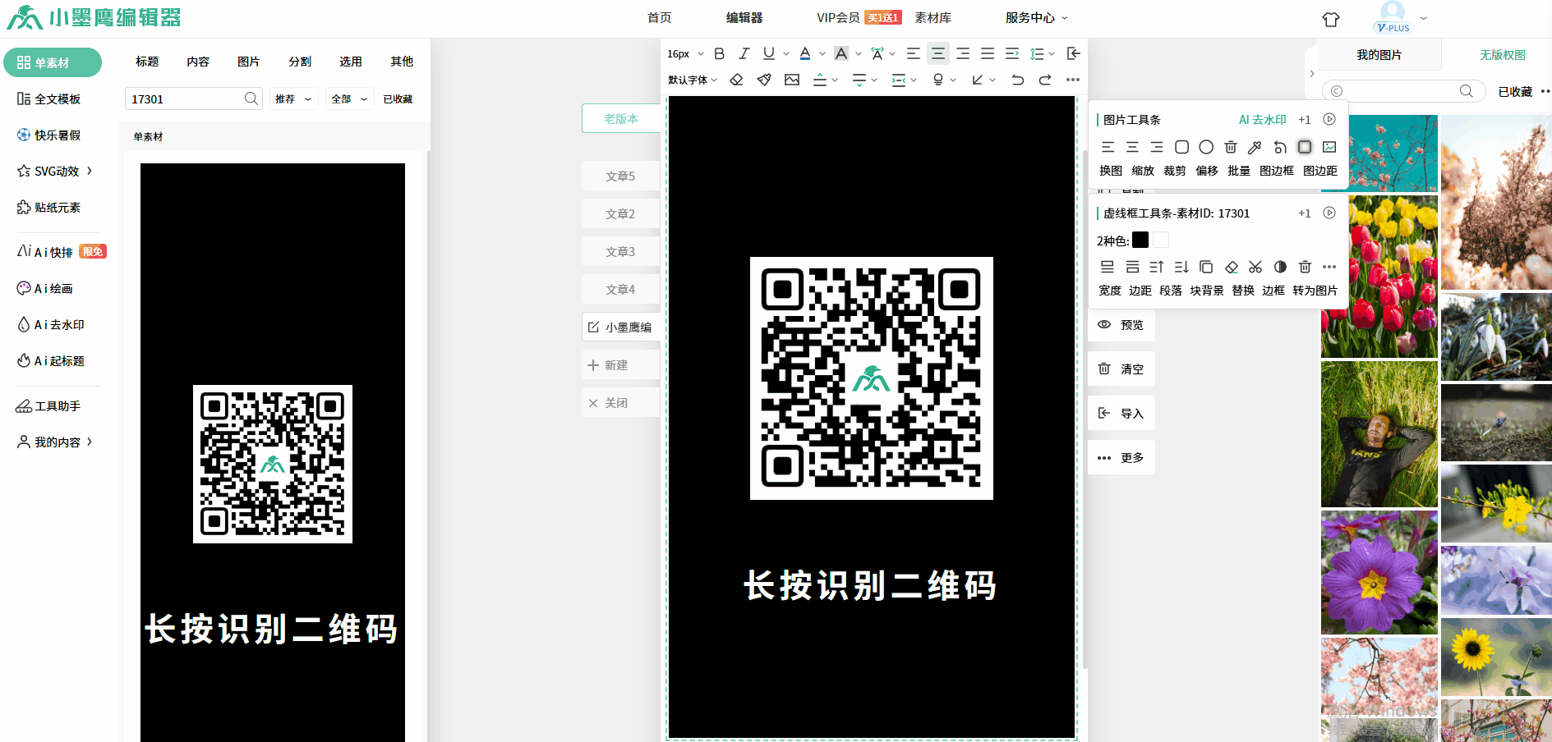This screenshot has height=742, width=1552.
Task: Open 素材库 in top navigation
Action: [933, 17]
